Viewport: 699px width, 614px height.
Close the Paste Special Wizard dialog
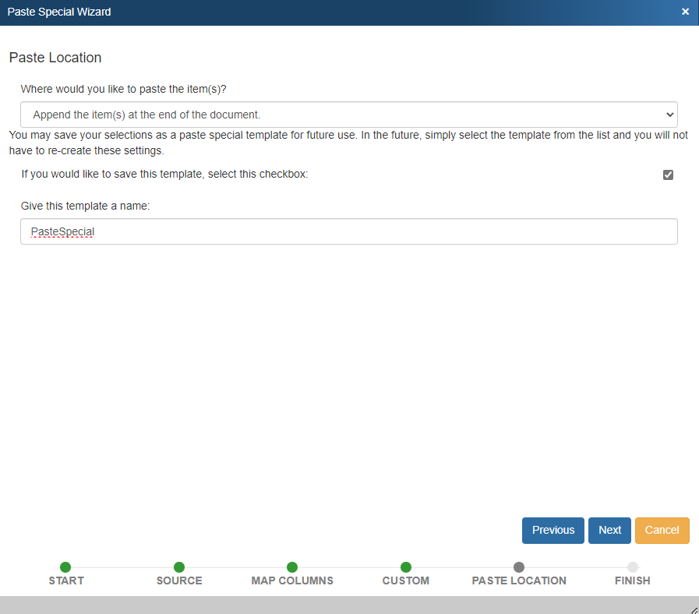coord(685,12)
